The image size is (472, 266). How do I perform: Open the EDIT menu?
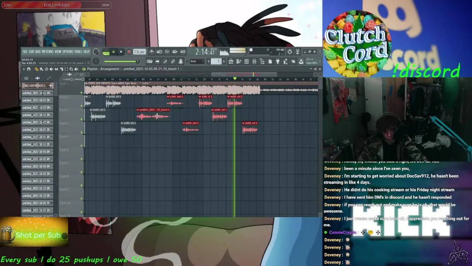click(x=32, y=52)
